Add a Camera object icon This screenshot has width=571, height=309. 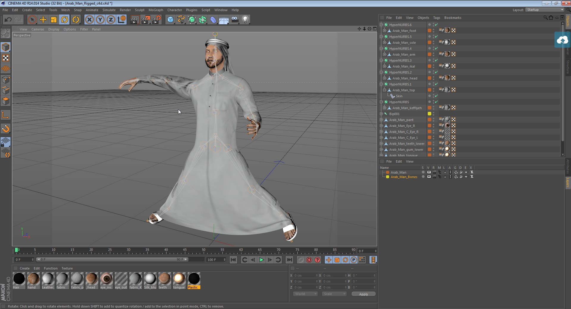(235, 20)
